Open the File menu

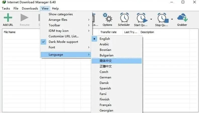pos(16,9)
